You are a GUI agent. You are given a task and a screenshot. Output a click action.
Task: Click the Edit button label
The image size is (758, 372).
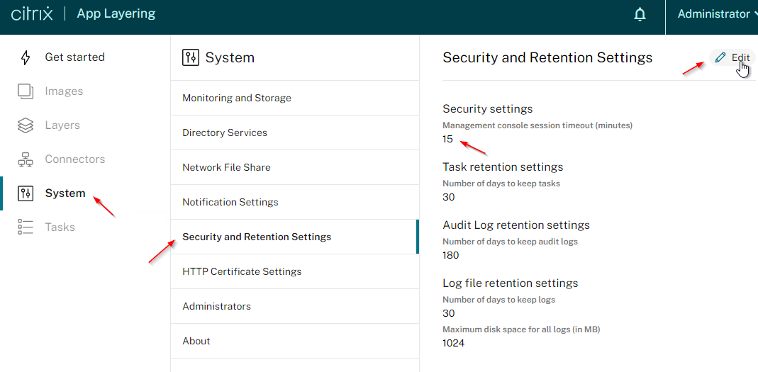(x=740, y=58)
